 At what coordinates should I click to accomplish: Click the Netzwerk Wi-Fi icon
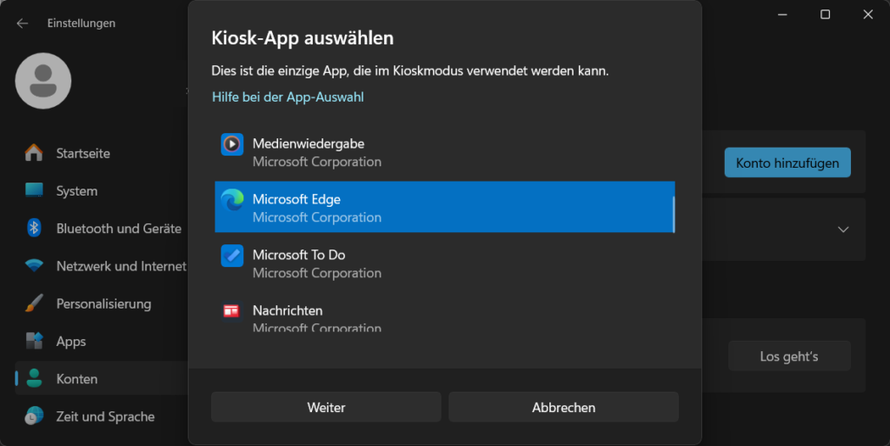tap(34, 265)
